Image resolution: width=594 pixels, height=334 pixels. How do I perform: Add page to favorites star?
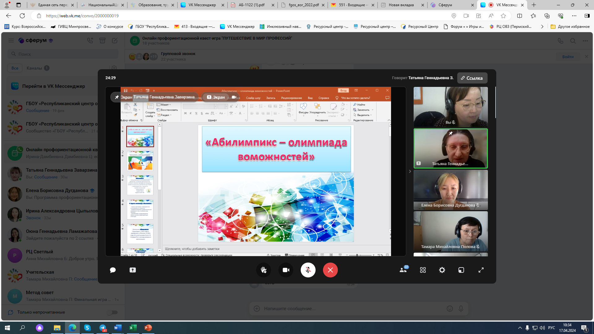pos(503,16)
